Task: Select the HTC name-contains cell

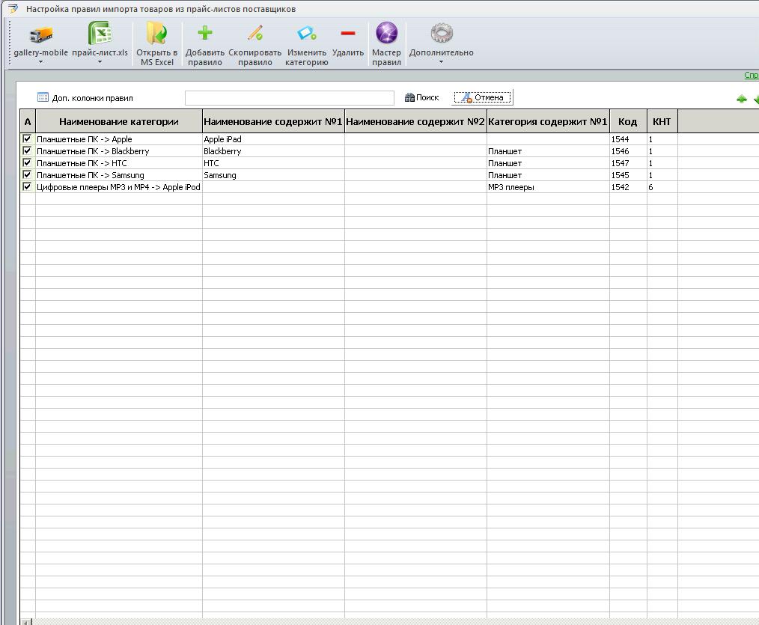Action: pos(273,163)
